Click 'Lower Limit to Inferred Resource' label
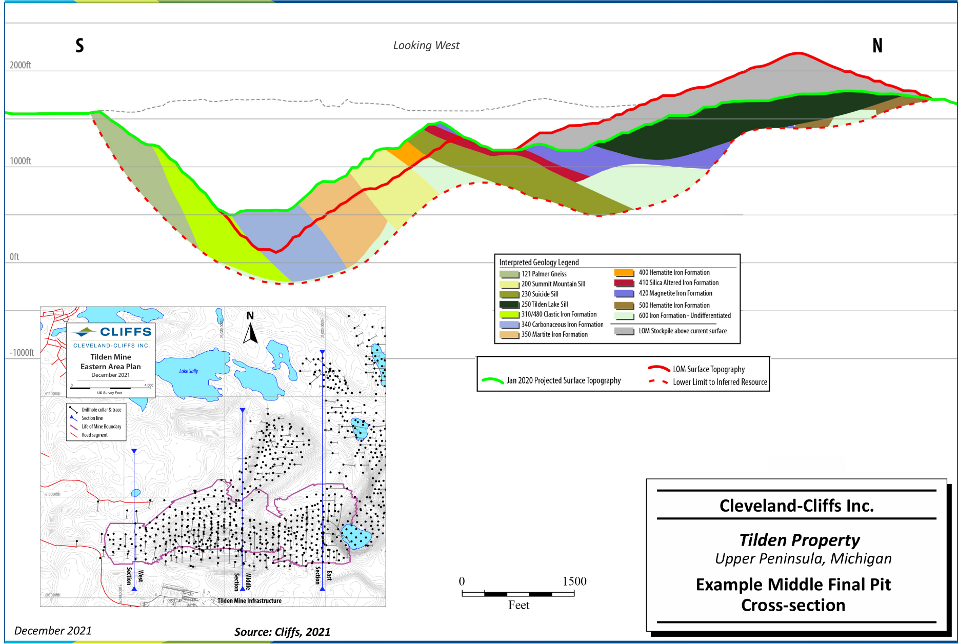Image resolution: width=958 pixels, height=644 pixels. click(720, 382)
